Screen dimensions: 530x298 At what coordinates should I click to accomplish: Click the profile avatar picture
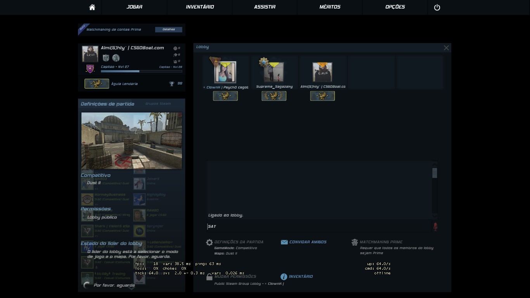tap(90, 54)
